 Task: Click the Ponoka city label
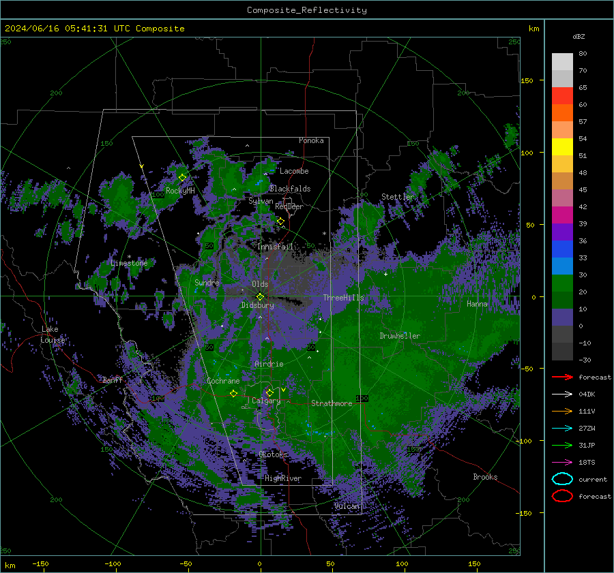[x=311, y=140]
